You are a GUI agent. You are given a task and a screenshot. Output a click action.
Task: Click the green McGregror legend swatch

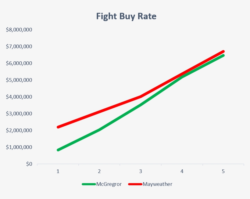[89, 184]
